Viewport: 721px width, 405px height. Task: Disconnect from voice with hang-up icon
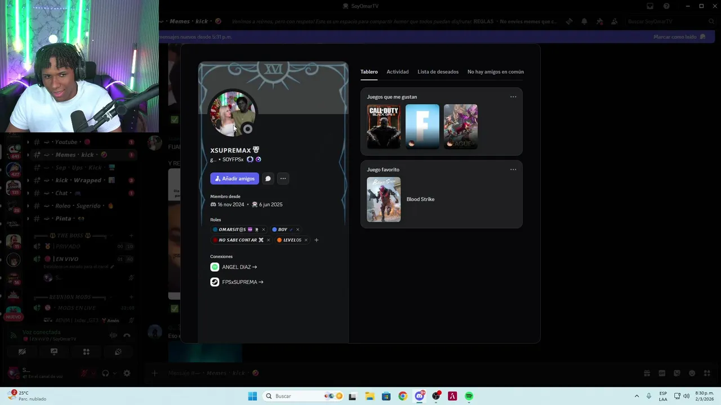(x=127, y=335)
